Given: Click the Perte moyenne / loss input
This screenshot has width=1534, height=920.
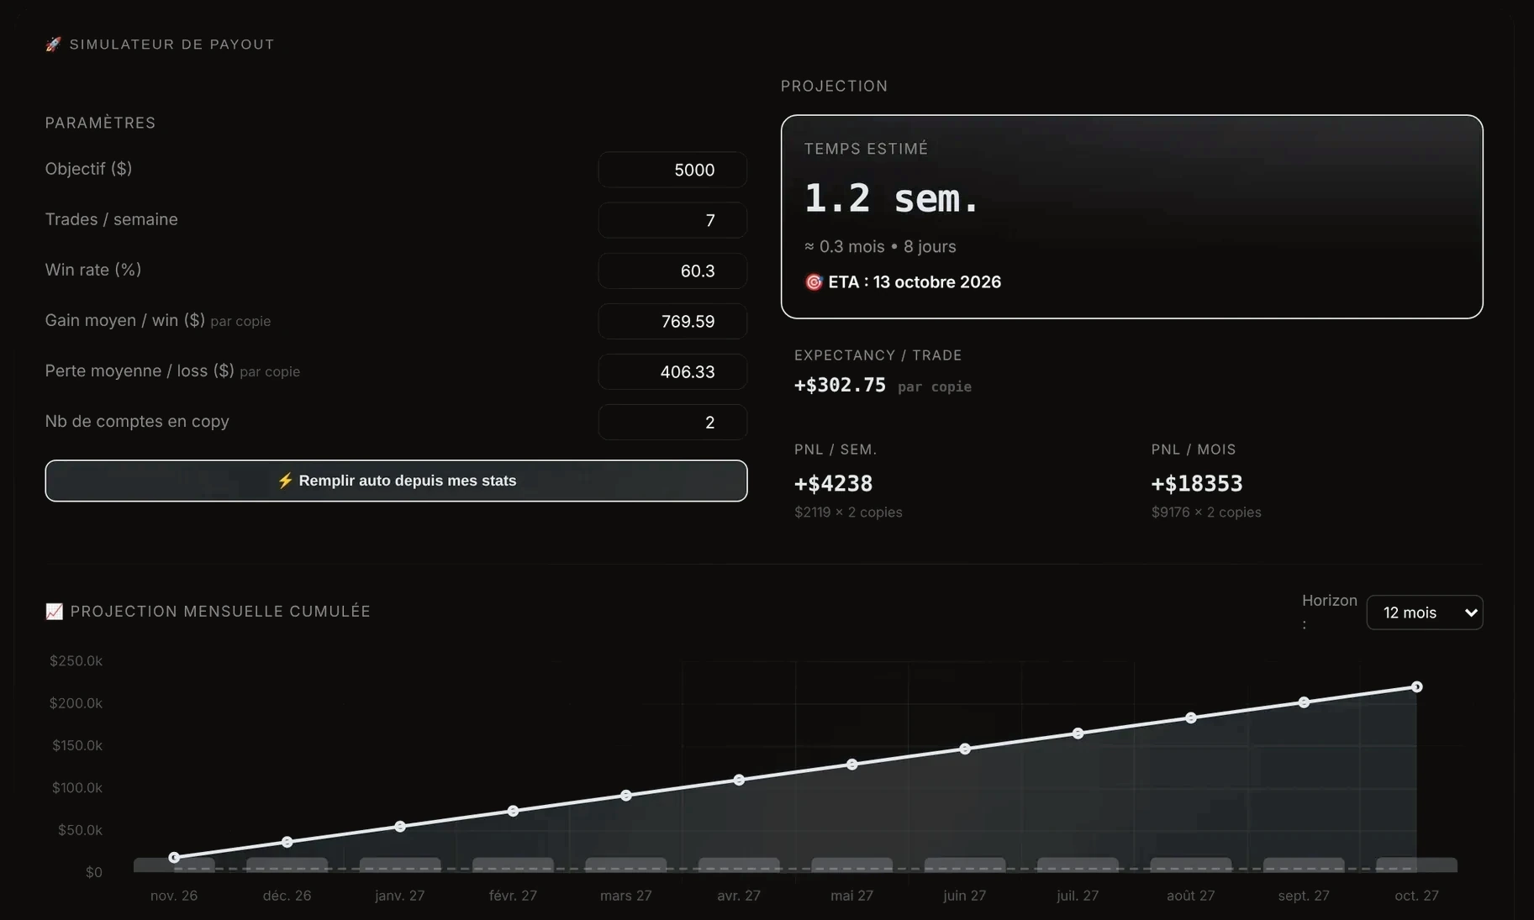Looking at the screenshot, I should click(x=672, y=371).
